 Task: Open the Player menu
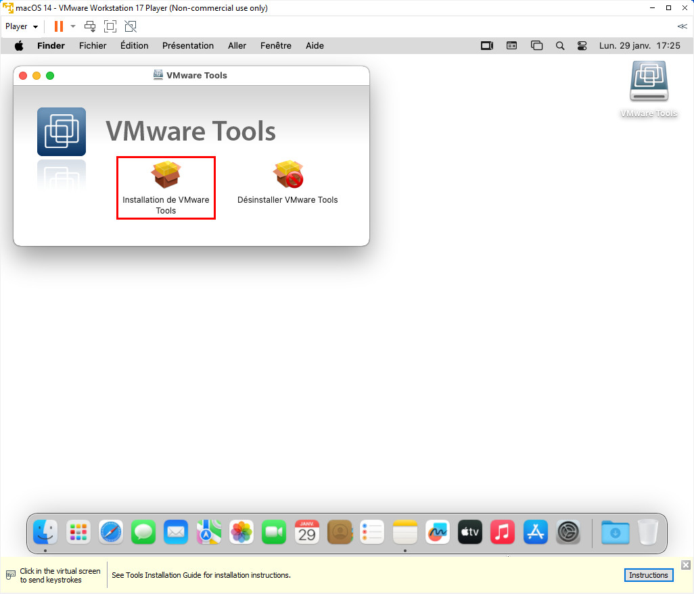coord(21,26)
